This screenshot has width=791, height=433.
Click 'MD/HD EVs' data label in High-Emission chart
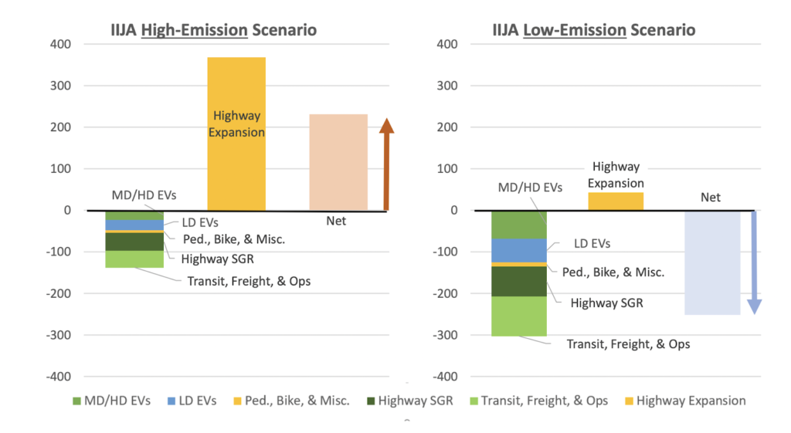(x=144, y=195)
